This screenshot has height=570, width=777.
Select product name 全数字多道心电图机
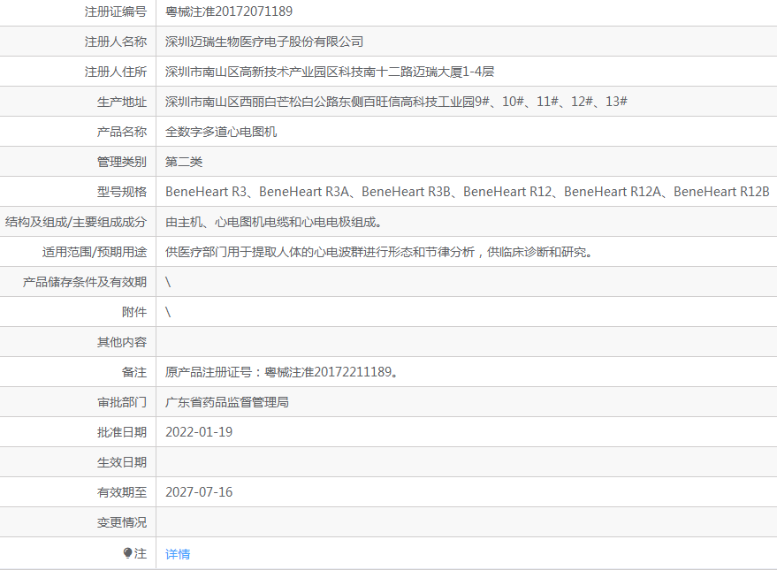221,132
